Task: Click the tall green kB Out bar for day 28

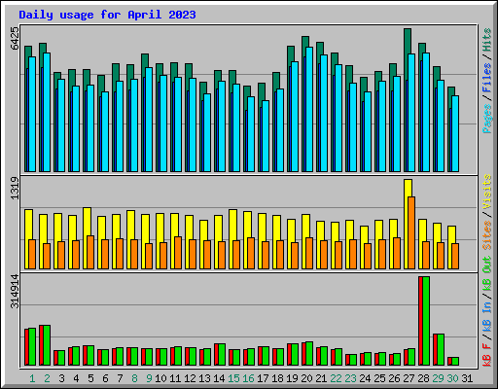Action: pos(426,321)
